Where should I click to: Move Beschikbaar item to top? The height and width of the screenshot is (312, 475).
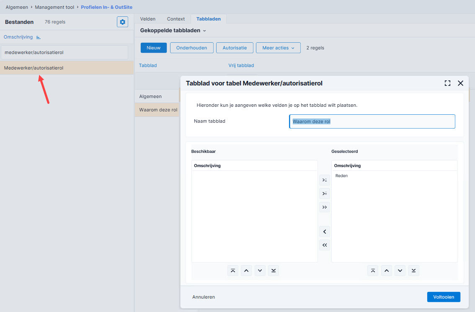tap(232, 271)
